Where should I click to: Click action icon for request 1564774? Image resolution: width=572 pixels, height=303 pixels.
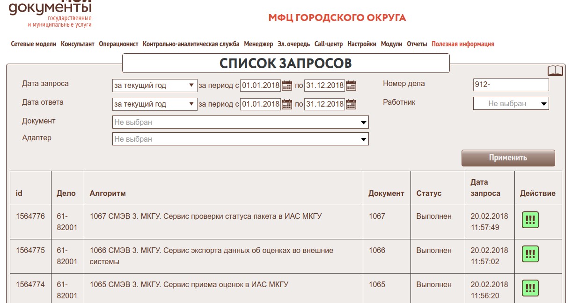pyautogui.click(x=530, y=288)
